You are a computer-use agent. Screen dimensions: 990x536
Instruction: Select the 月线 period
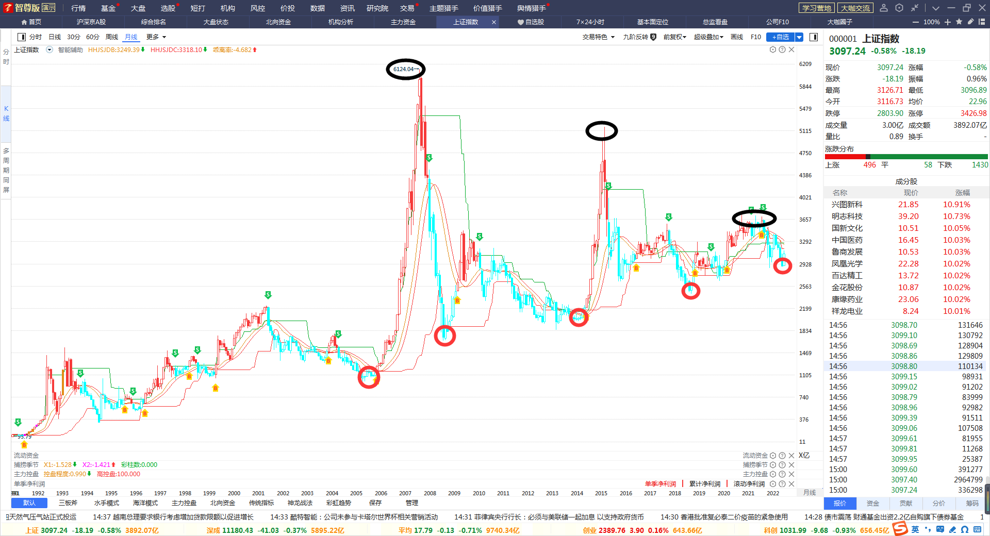tap(131, 37)
